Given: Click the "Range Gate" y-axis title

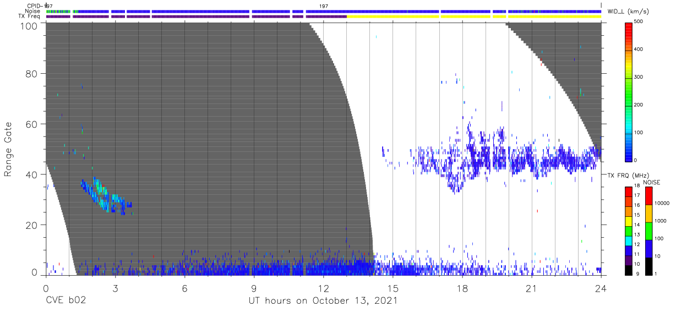Looking at the screenshot, I should coord(8,149).
